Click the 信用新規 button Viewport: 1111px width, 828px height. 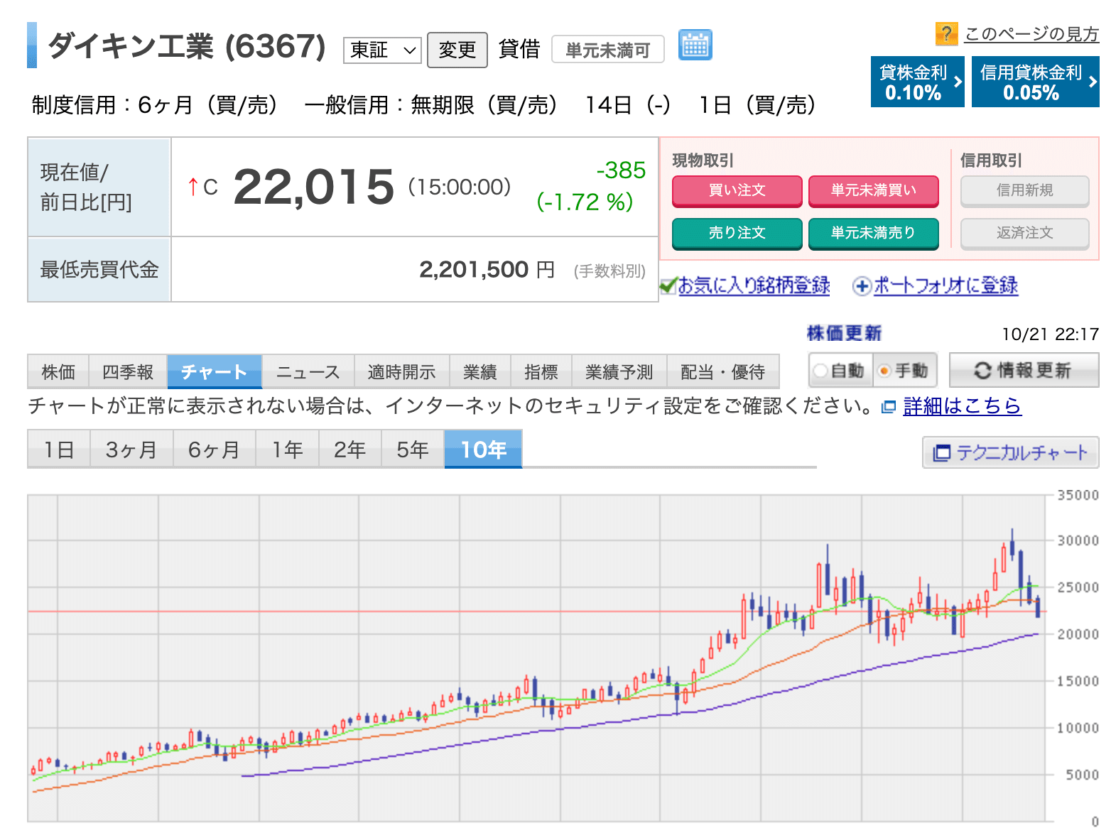pyautogui.click(x=1025, y=190)
